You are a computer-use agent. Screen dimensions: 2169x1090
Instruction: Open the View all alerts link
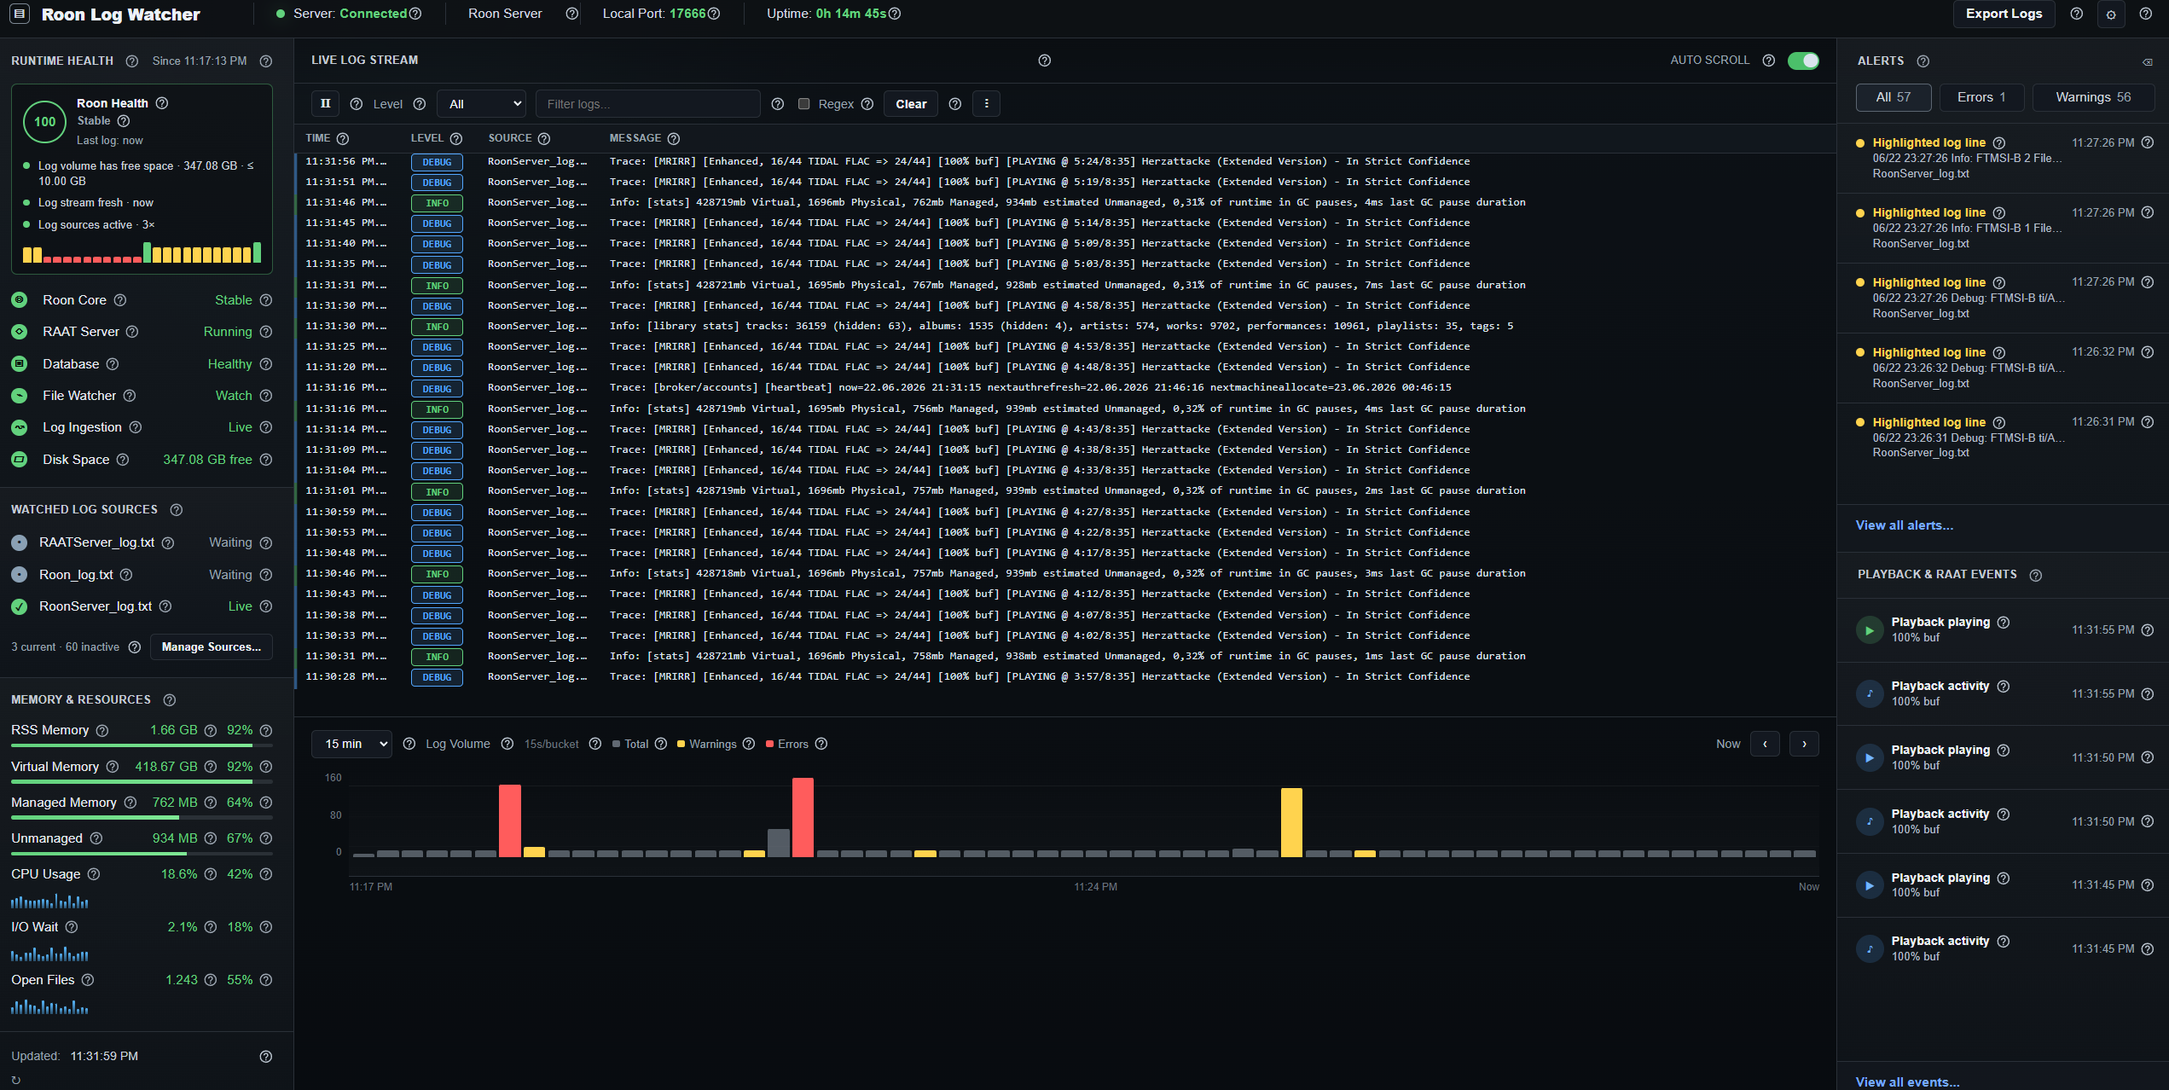[x=1904, y=525]
